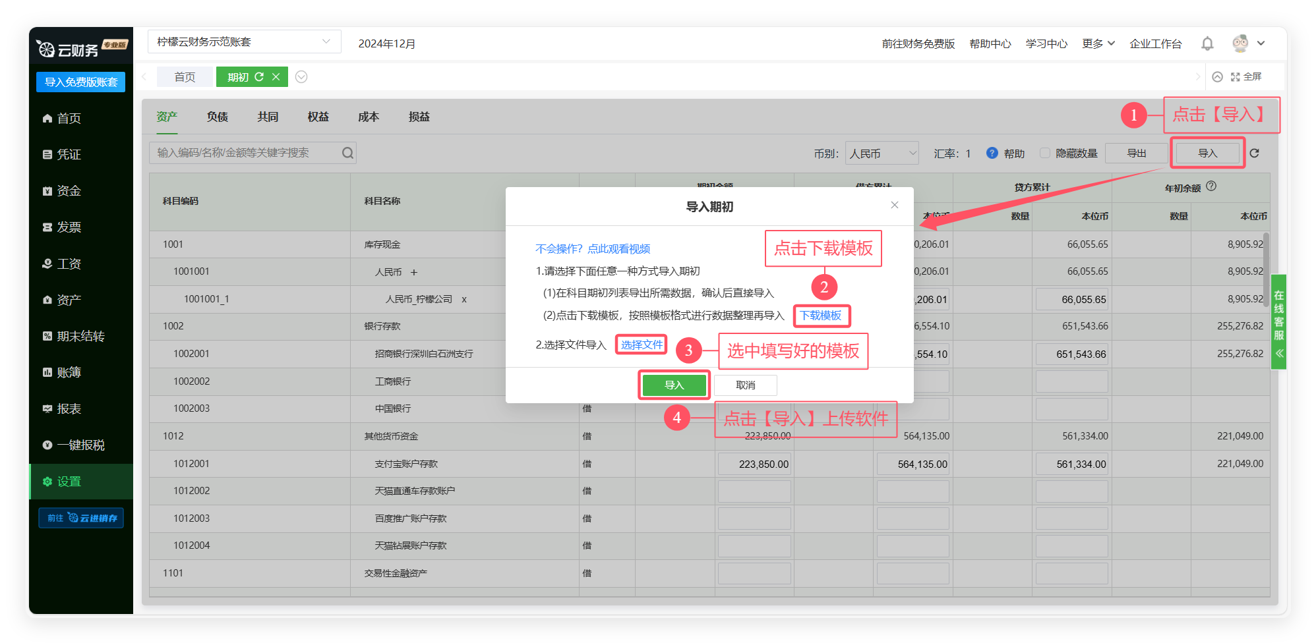The image size is (1316, 643).
Task: Toggle the 隐藏数量 checkbox
Action: click(x=1044, y=153)
